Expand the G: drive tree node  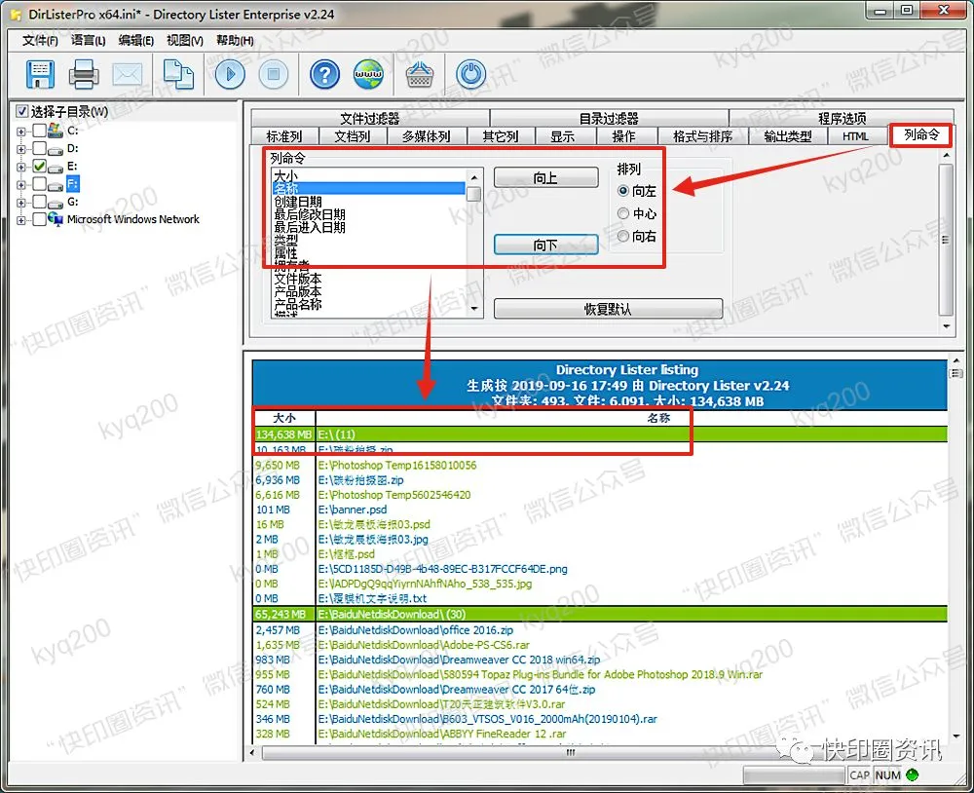coord(21,203)
